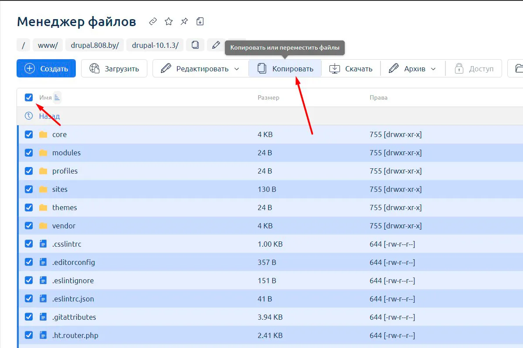Click the sort icon beside Имя column

[x=57, y=97]
